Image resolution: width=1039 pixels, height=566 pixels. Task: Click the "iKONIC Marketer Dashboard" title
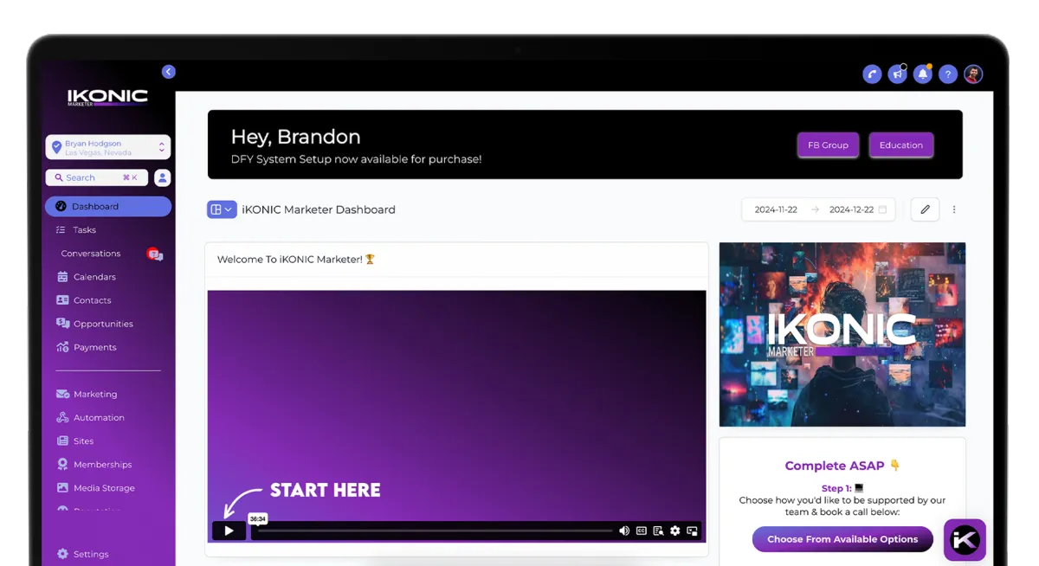[319, 209]
